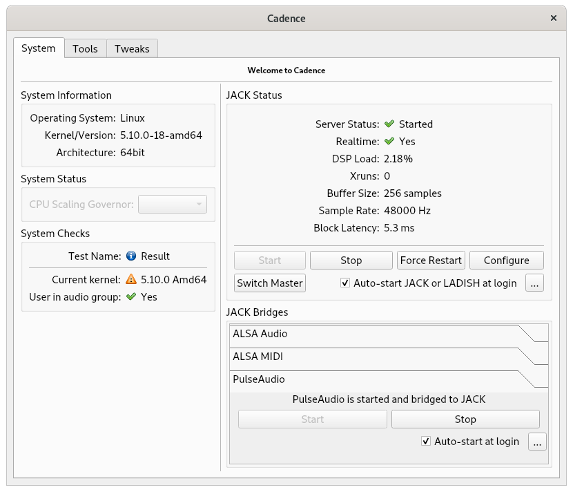573x492 pixels.
Task: Collapse the PulseAudio bridge section
Action: click(389, 379)
